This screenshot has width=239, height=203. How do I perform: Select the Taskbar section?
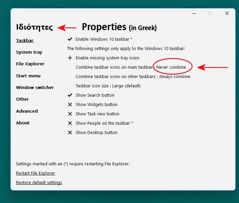click(25, 41)
